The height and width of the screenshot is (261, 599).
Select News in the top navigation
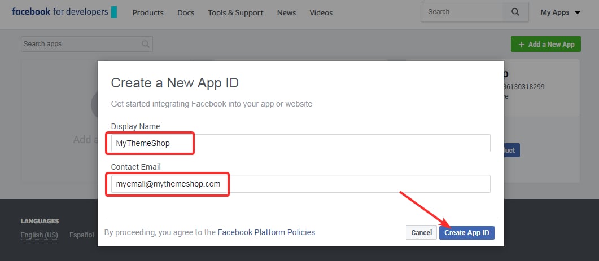point(286,12)
